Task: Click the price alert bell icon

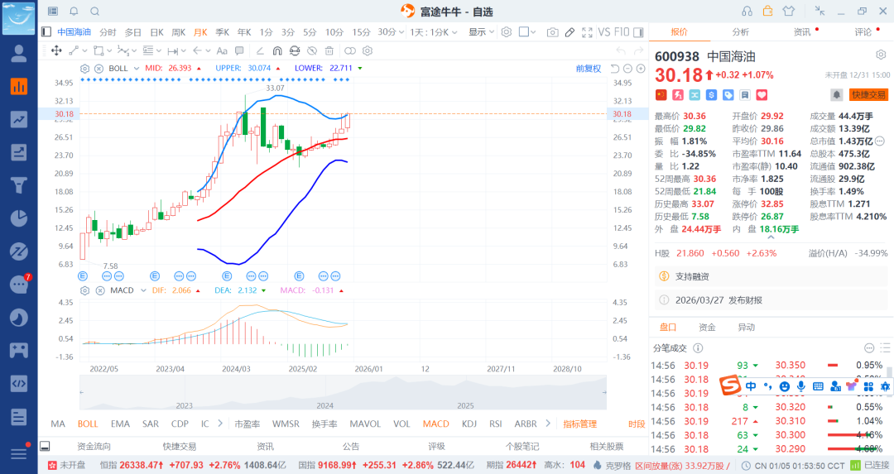Action: point(836,94)
